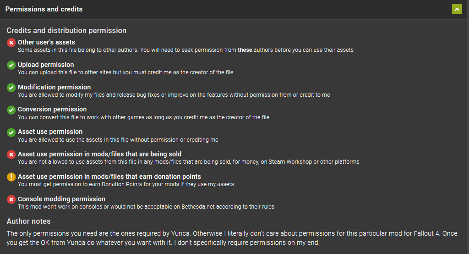This screenshot has height=254, width=469.
Task: Click the Credits and distribution permission heading
Action: (x=66, y=31)
